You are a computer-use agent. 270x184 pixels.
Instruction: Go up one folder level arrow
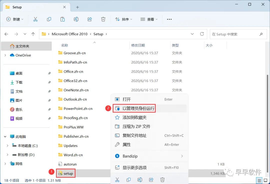33,34
